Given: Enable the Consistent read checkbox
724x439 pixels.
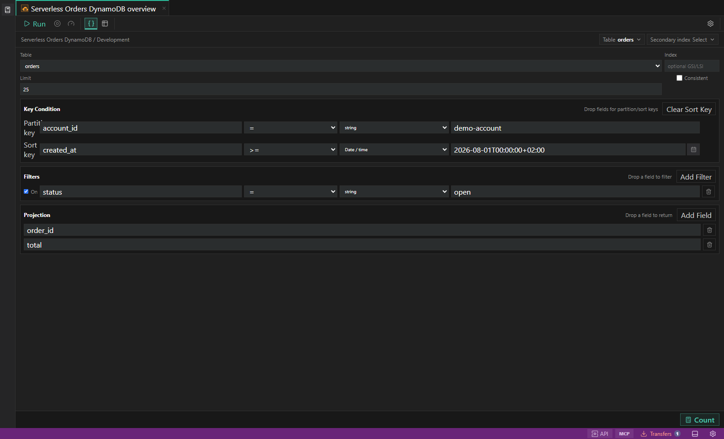Looking at the screenshot, I should point(679,78).
